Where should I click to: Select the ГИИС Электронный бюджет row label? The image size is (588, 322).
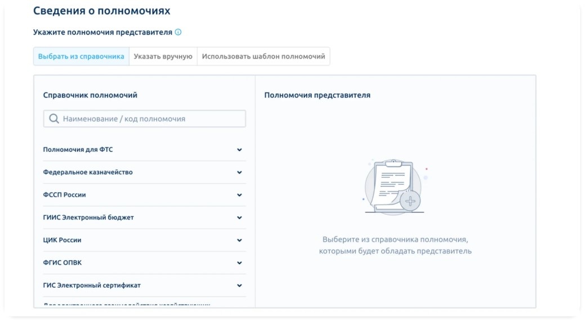(x=88, y=217)
